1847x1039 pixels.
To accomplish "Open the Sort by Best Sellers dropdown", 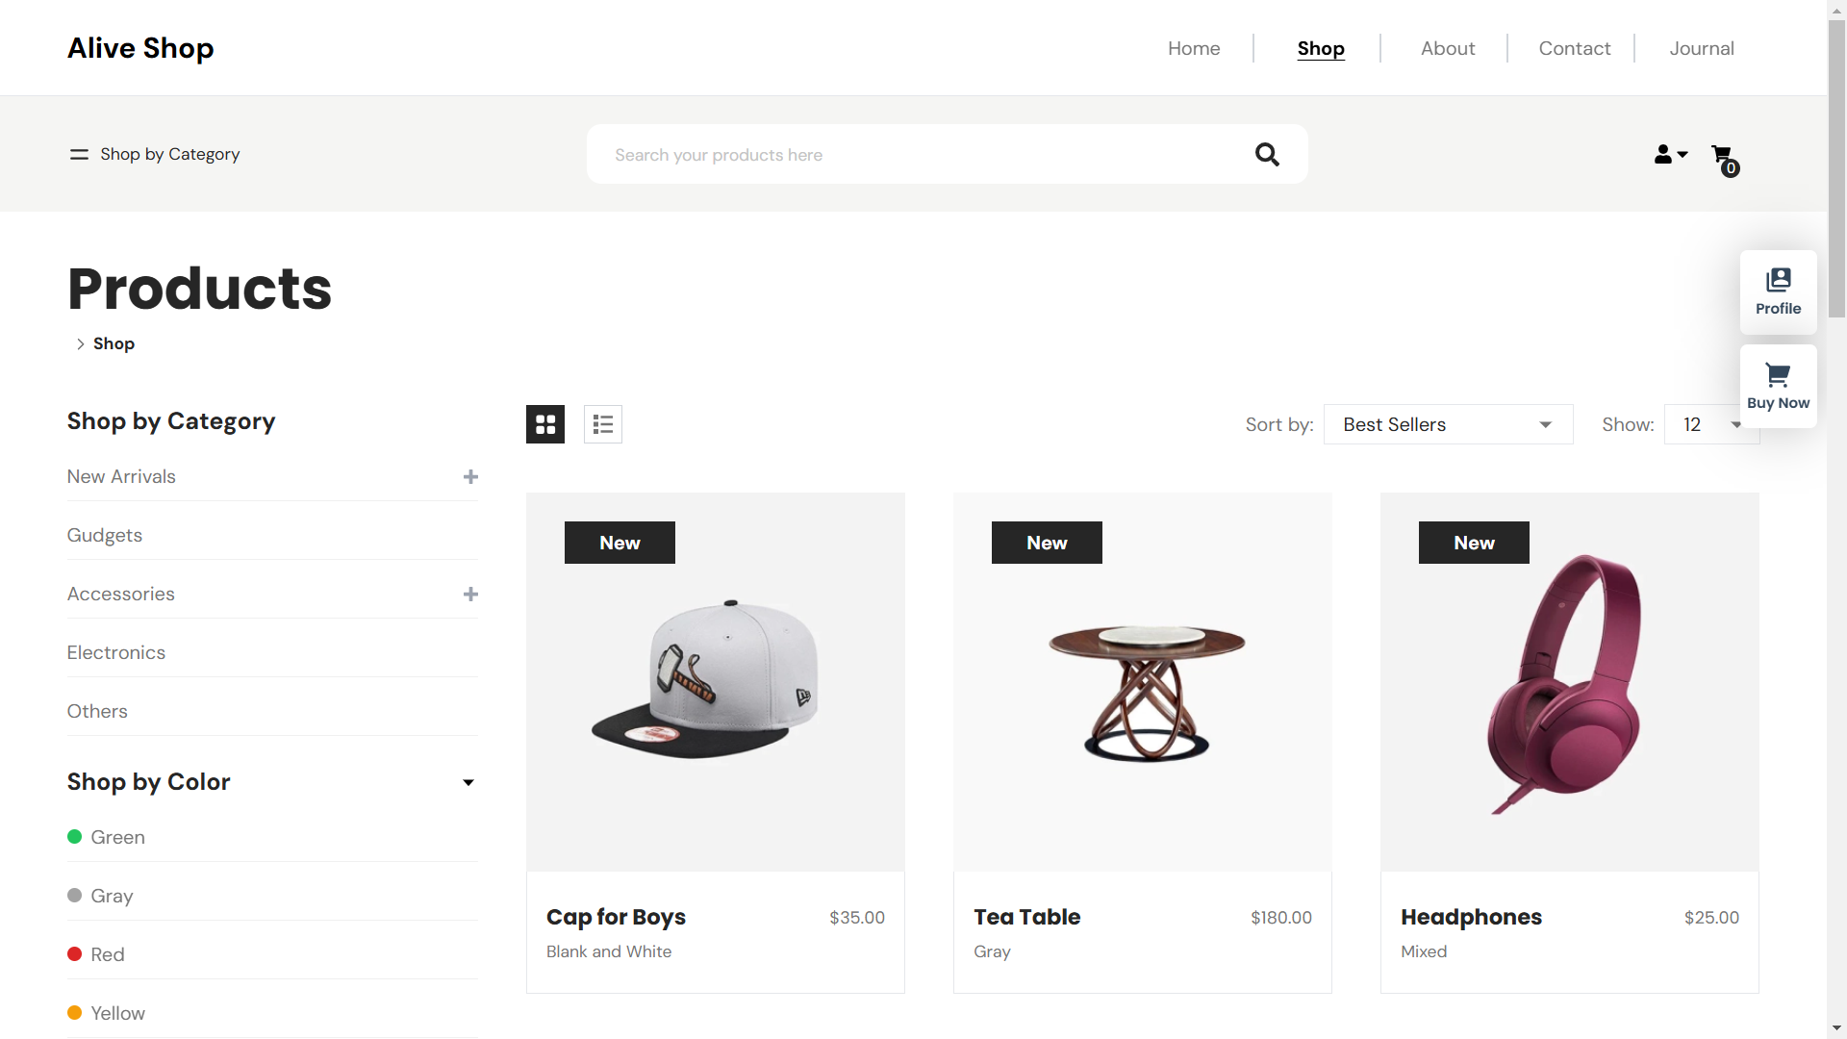I will pos(1448,424).
